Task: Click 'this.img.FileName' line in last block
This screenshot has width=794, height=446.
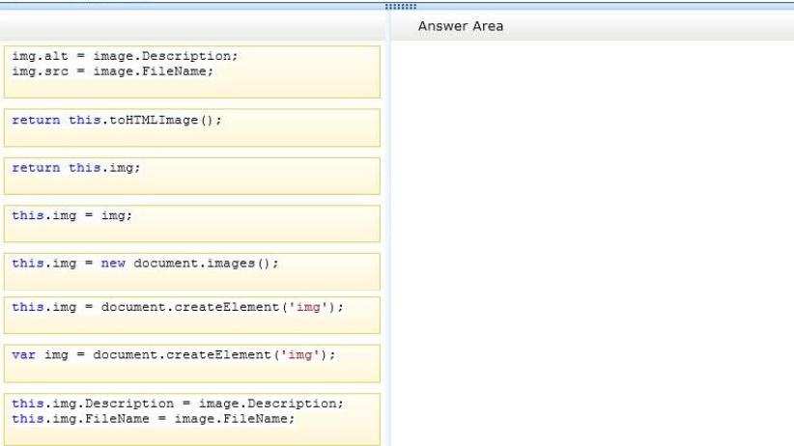Action: pyautogui.click(x=153, y=419)
